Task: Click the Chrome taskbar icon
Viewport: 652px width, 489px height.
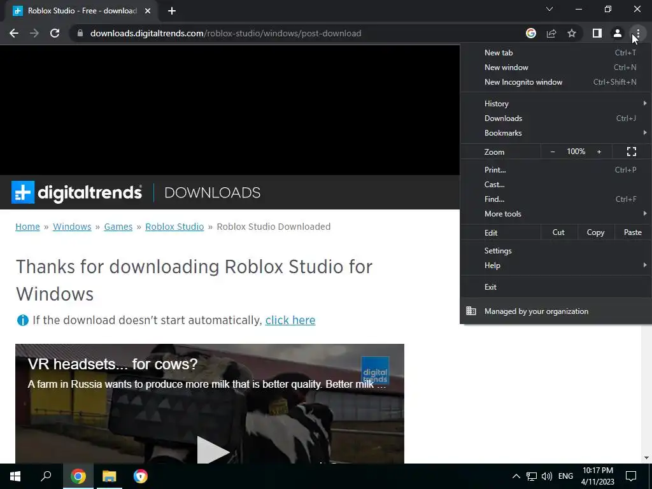Action: pos(78,476)
